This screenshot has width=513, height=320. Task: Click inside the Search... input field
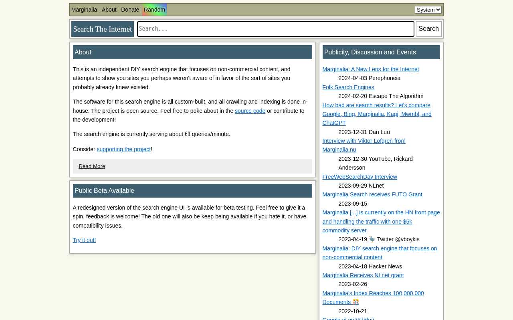point(275,29)
